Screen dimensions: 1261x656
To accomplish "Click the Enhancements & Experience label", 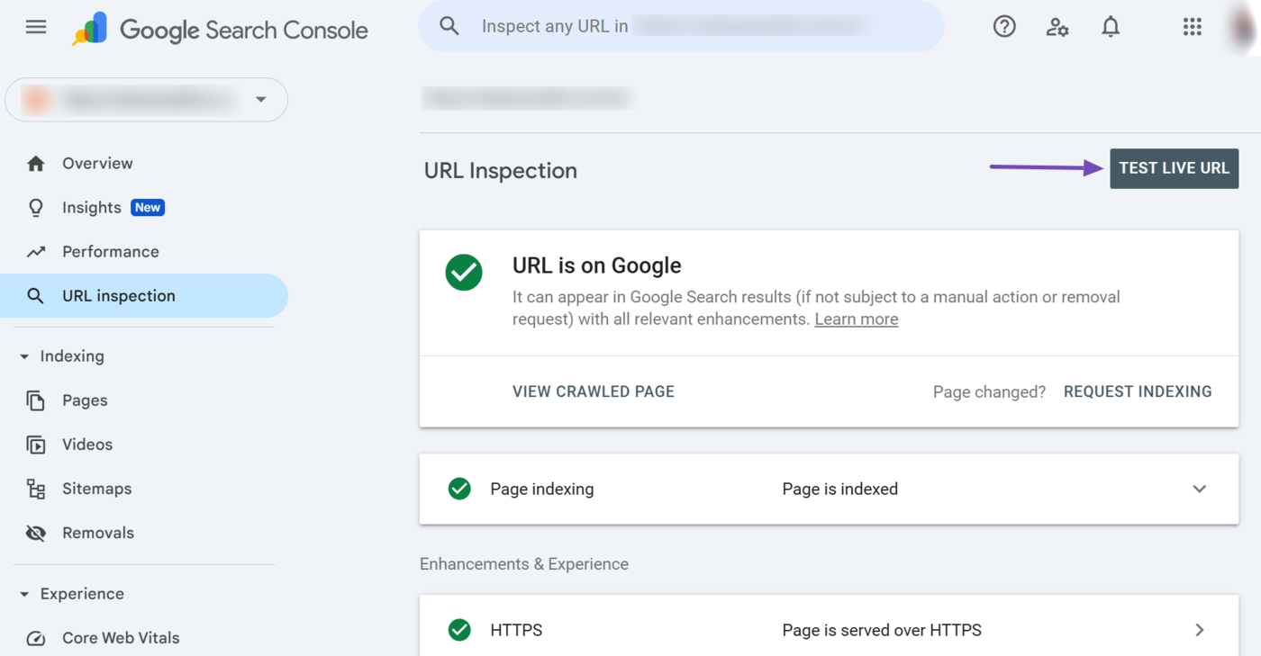I will 524,564.
